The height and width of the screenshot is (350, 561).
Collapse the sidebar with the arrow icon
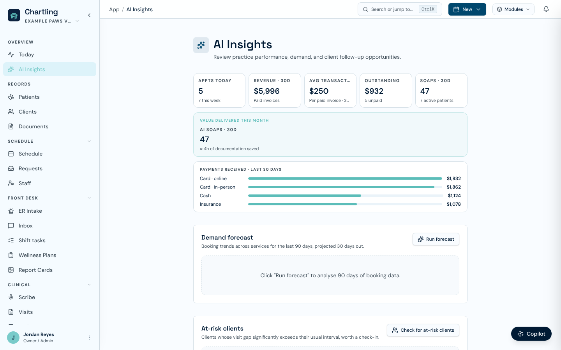click(x=89, y=15)
